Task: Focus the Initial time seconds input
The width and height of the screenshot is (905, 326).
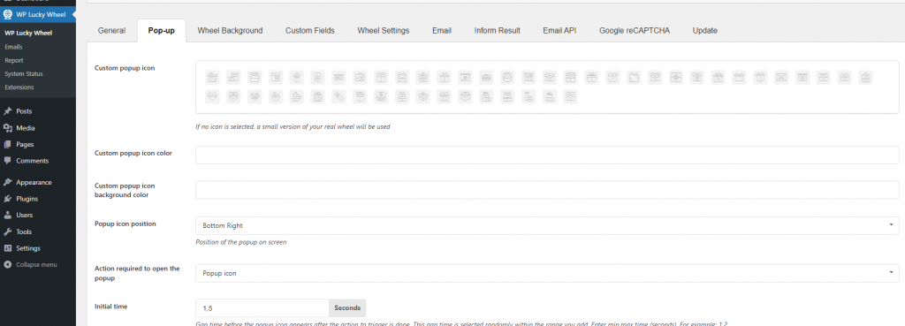Action: tap(262, 308)
